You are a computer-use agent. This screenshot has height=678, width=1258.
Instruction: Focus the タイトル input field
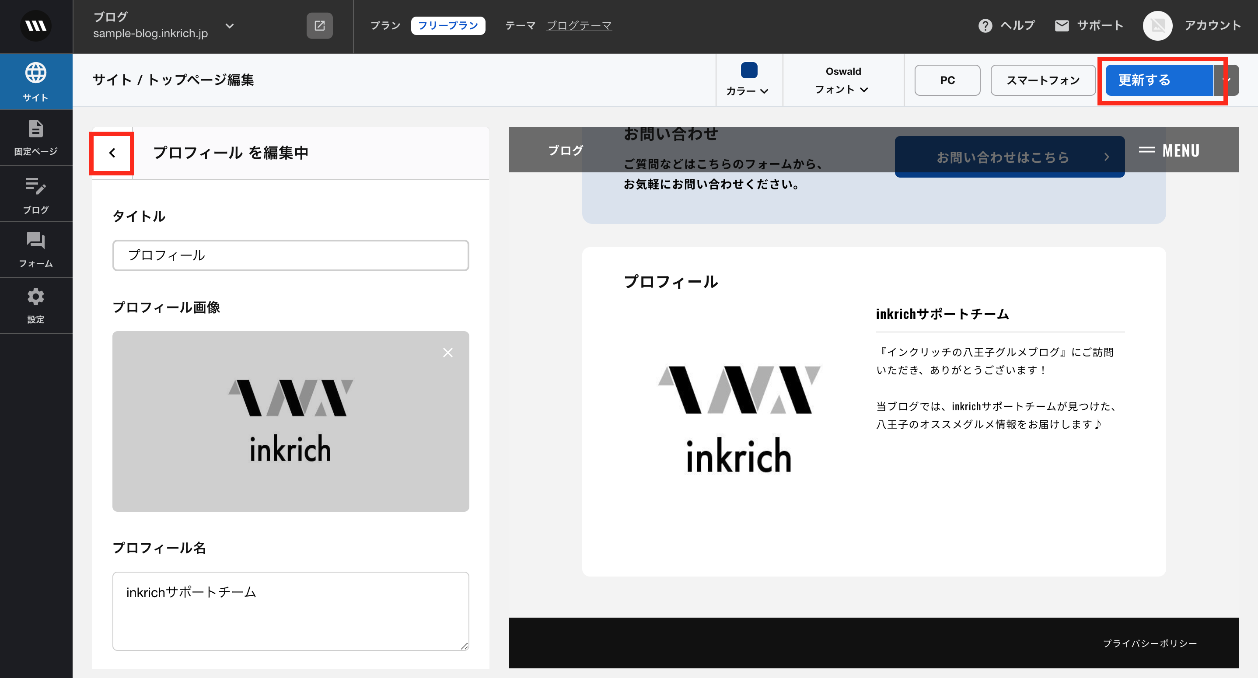(290, 255)
